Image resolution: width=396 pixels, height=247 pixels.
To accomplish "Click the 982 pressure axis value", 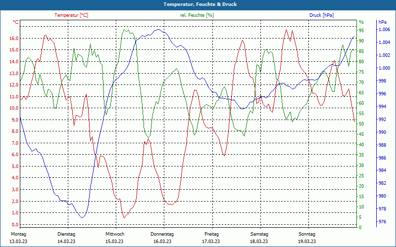I will click(382, 183).
